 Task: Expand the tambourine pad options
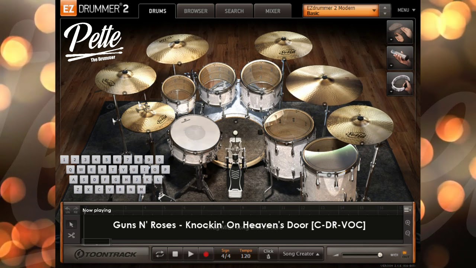tap(391, 92)
